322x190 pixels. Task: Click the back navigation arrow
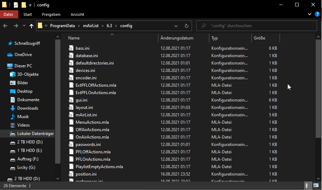coord(5,26)
